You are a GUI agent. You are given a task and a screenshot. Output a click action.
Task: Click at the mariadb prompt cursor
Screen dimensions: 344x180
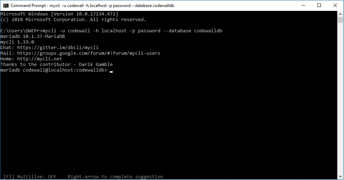[111, 71]
